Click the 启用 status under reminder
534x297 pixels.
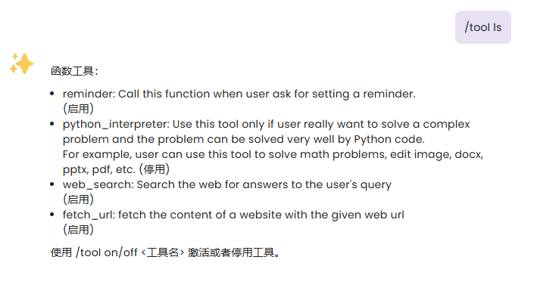[78, 109]
